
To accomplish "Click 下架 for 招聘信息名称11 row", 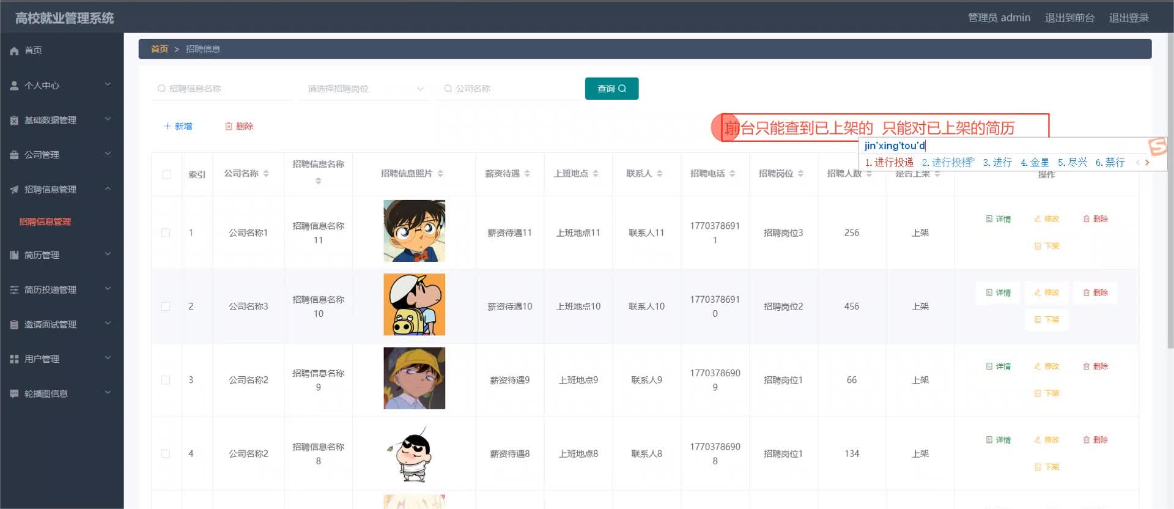I will (1046, 246).
